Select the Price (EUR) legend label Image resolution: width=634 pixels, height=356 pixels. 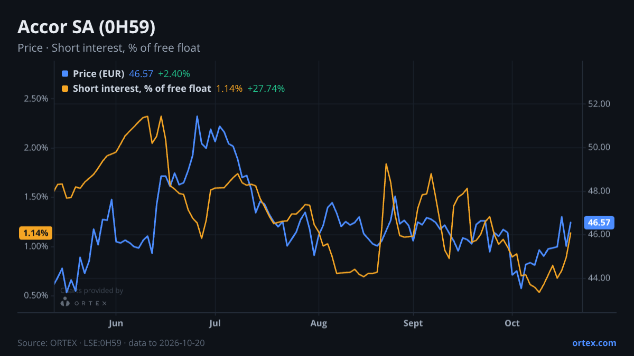pyautogui.click(x=99, y=74)
